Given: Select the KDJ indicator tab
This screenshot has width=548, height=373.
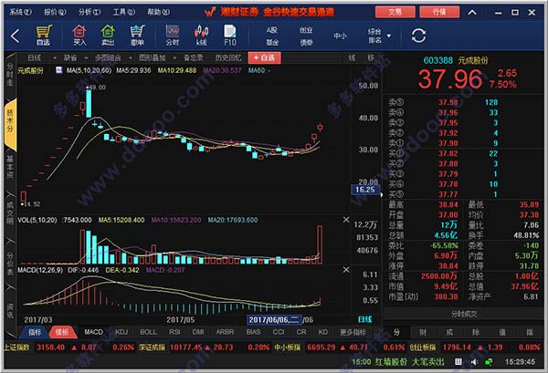Looking at the screenshot, I should 121,332.
